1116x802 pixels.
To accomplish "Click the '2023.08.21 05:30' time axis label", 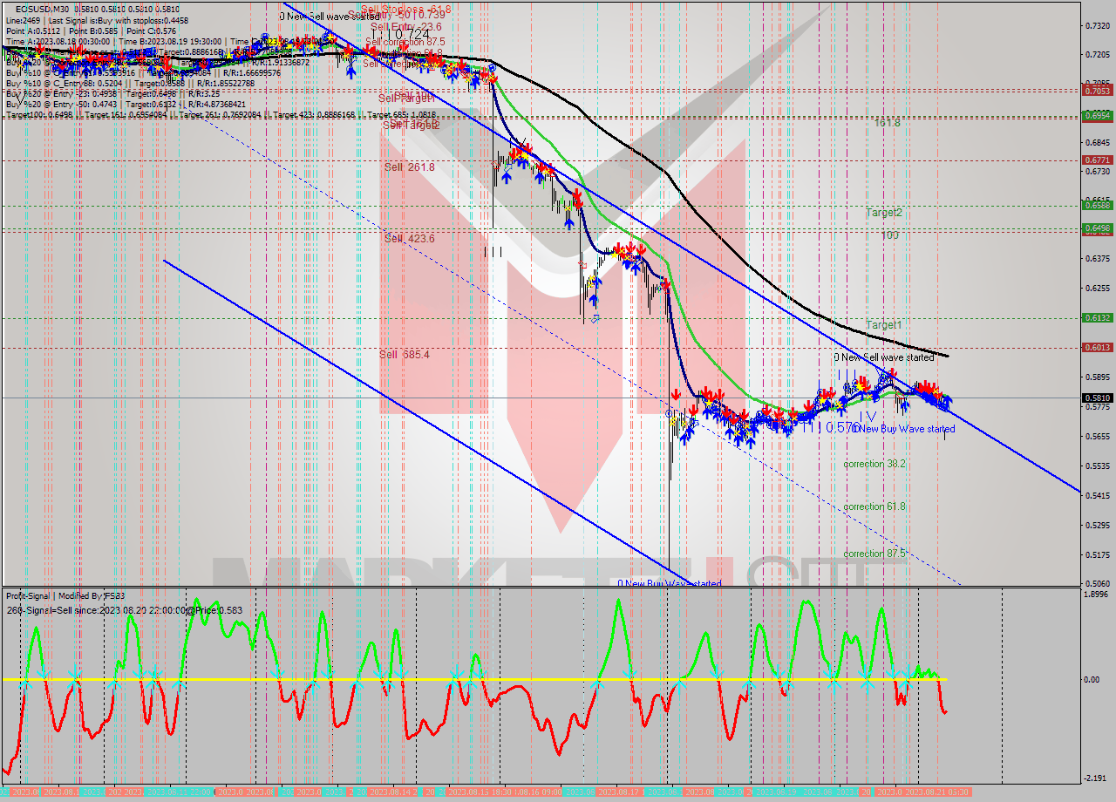I will tap(937, 792).
